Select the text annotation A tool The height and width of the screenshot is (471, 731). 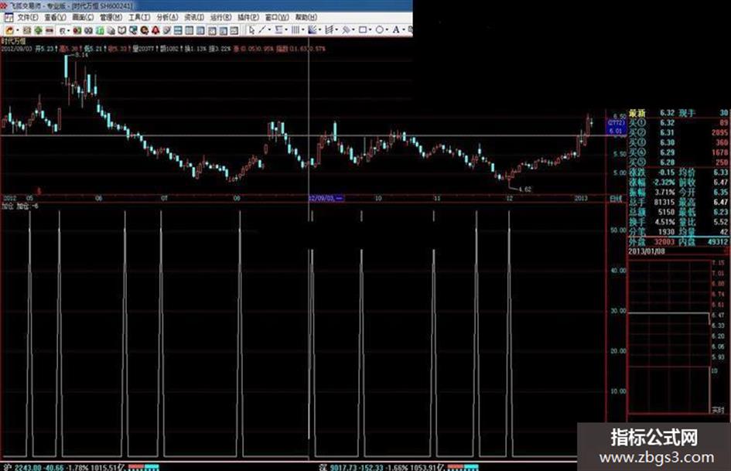[x=396, y=30]
